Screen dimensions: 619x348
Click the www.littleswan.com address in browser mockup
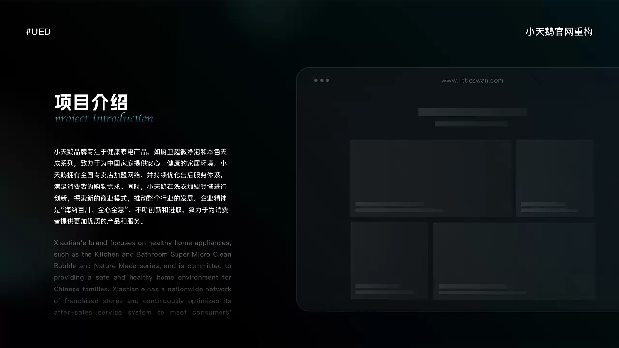472,80
